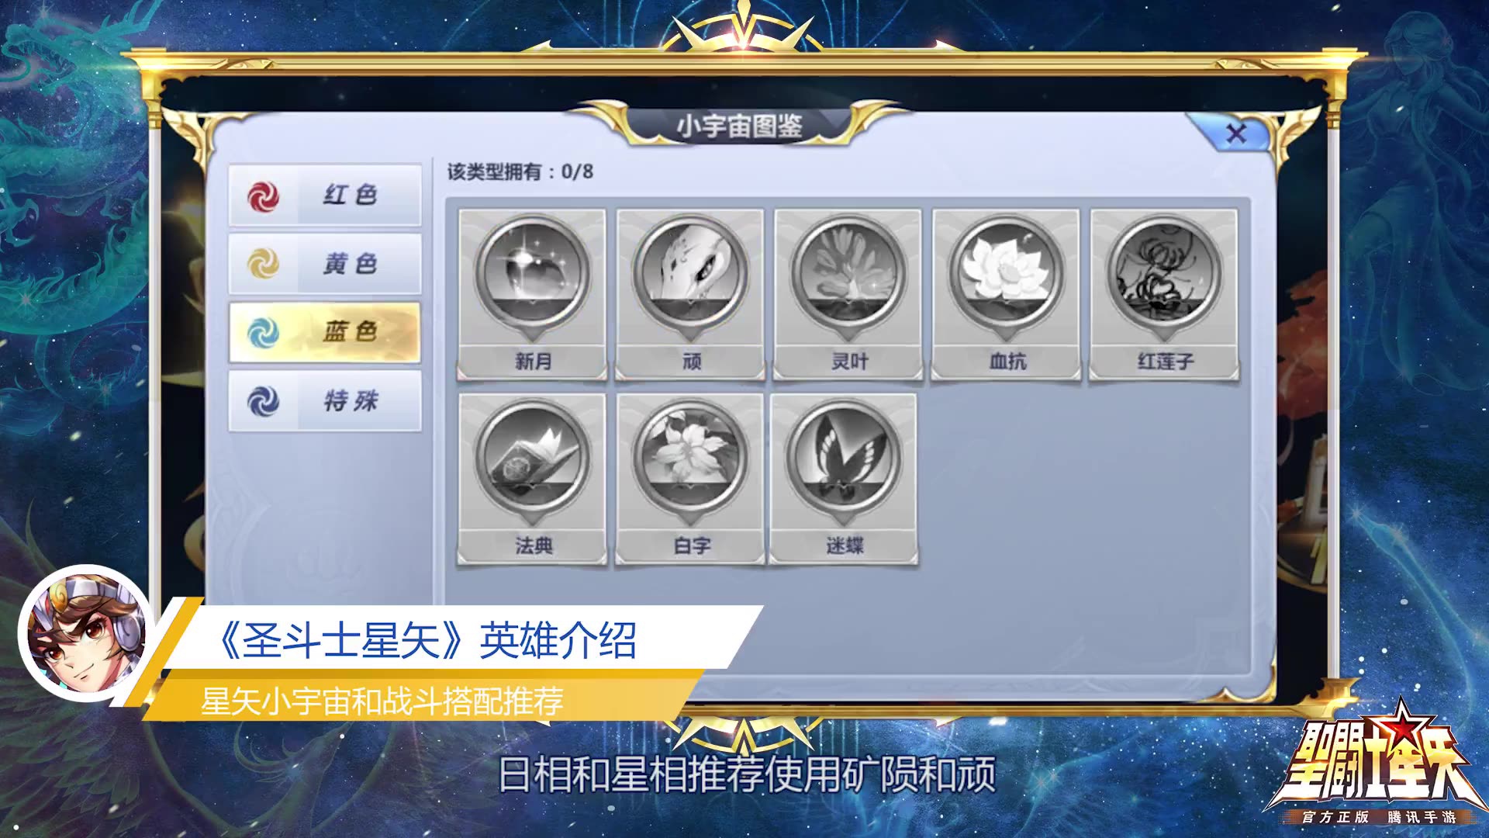Click the 小宇宙图鉴 title banner
Viewport: 1489px width, 838px height.
point(739,126)
